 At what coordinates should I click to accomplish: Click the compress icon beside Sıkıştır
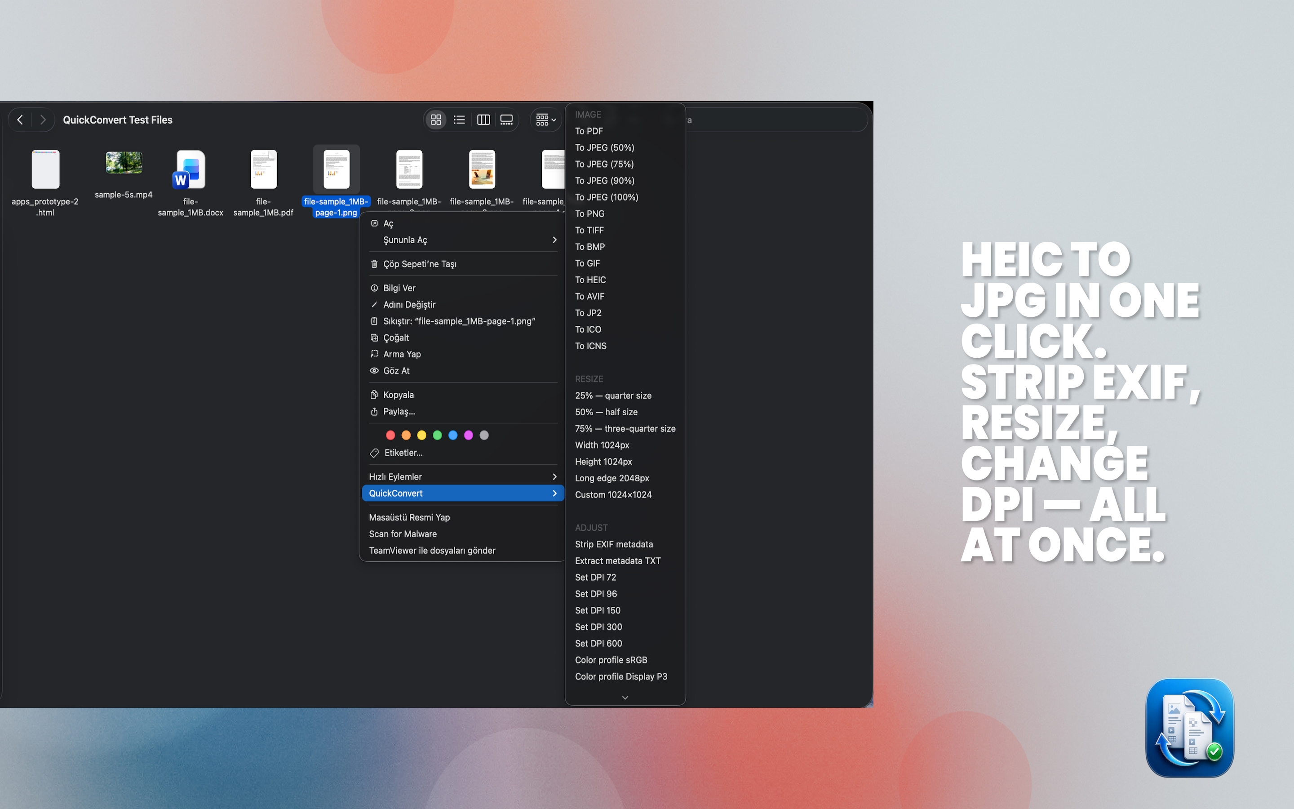click(x=374, y=321)
